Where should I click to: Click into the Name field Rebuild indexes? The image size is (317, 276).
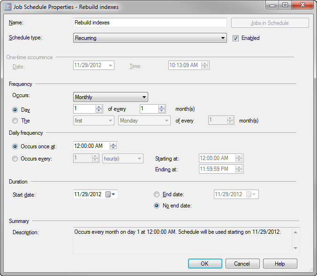pyautogui.click(x=150, y=23)
